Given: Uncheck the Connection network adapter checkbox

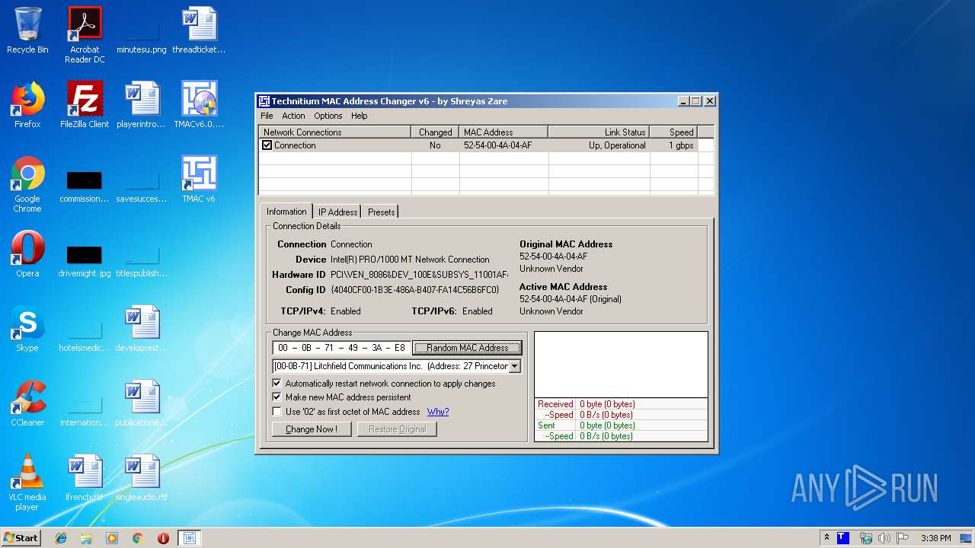Looking at the screenshot, I should [x=267, y=145].
